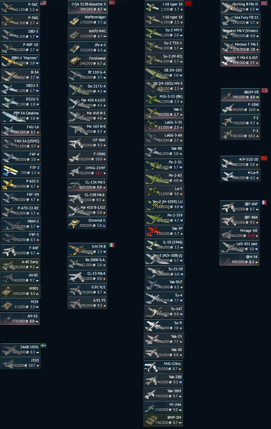Select the P-36C aircraft card
This screenshot has height=429, width=271.
(x=20, y=7)
